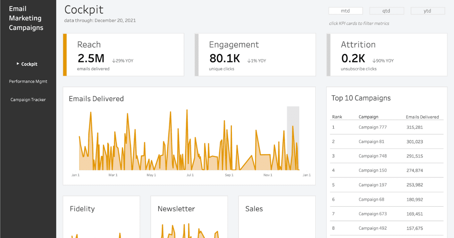Click the orange Reach card indicator bar

(x=65, y=55)
